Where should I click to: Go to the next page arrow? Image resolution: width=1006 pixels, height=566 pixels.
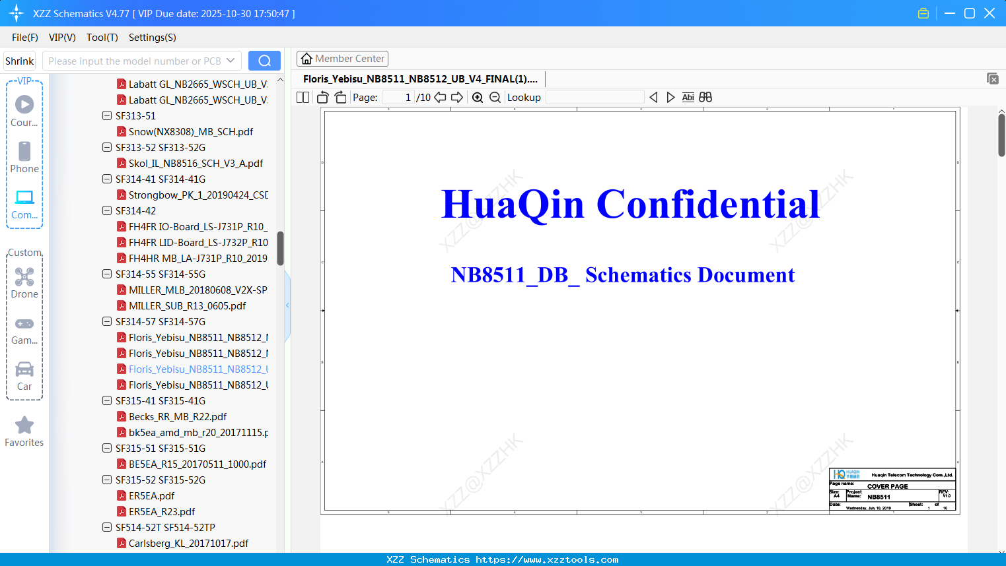(457, 97)
